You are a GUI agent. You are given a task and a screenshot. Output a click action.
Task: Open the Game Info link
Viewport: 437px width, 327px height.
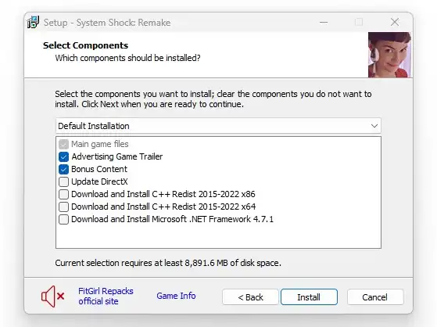[176, 296]
